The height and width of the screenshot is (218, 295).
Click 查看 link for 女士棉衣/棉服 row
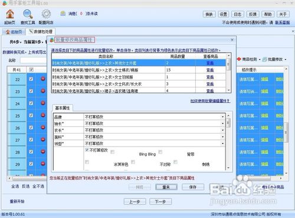pos(210,70)
